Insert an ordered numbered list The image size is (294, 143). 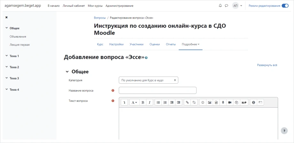165,102
